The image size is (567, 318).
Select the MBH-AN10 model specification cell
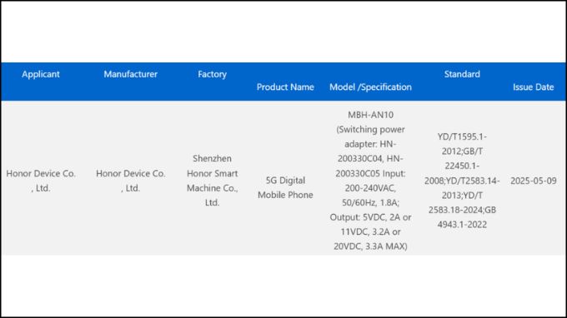[x=370, y=181]
